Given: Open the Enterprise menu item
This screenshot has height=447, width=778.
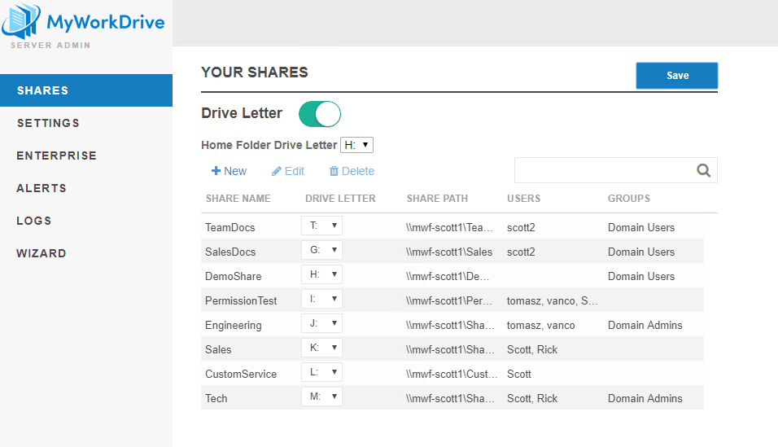Looking at the screenshot, I should (56, 156).
